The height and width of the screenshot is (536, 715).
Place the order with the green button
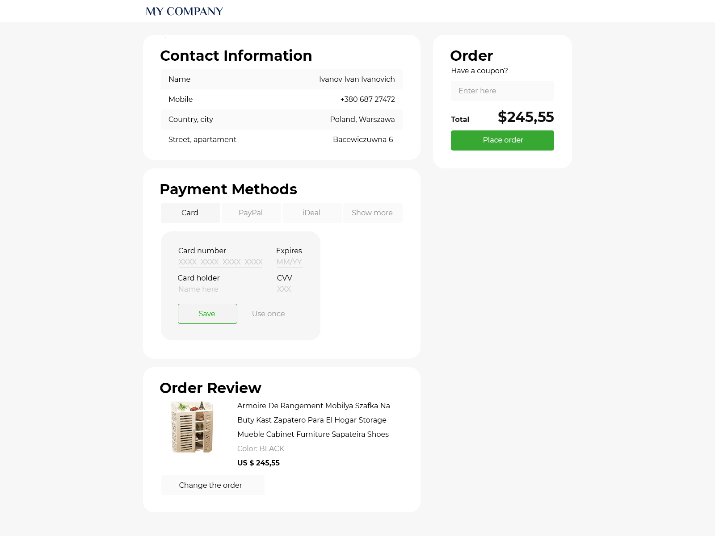(502, 140)
